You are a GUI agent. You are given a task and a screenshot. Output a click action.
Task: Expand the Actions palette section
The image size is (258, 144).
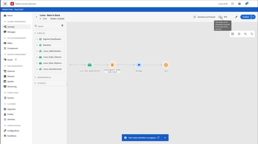coord(35,83)
